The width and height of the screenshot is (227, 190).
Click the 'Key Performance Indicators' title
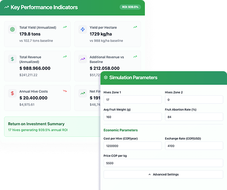pyautogui.click(x=44, y=7)
